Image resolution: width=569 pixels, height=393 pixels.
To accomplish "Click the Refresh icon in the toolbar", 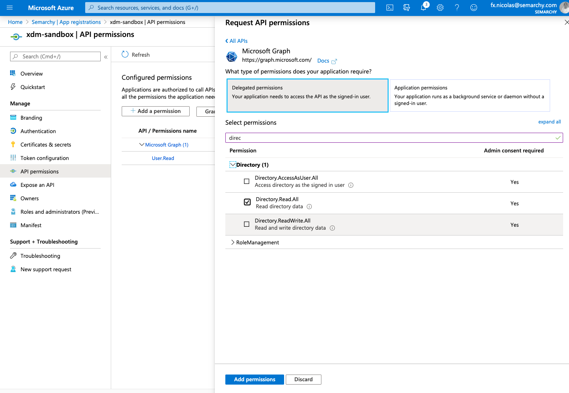I will (x=125, y=54).
